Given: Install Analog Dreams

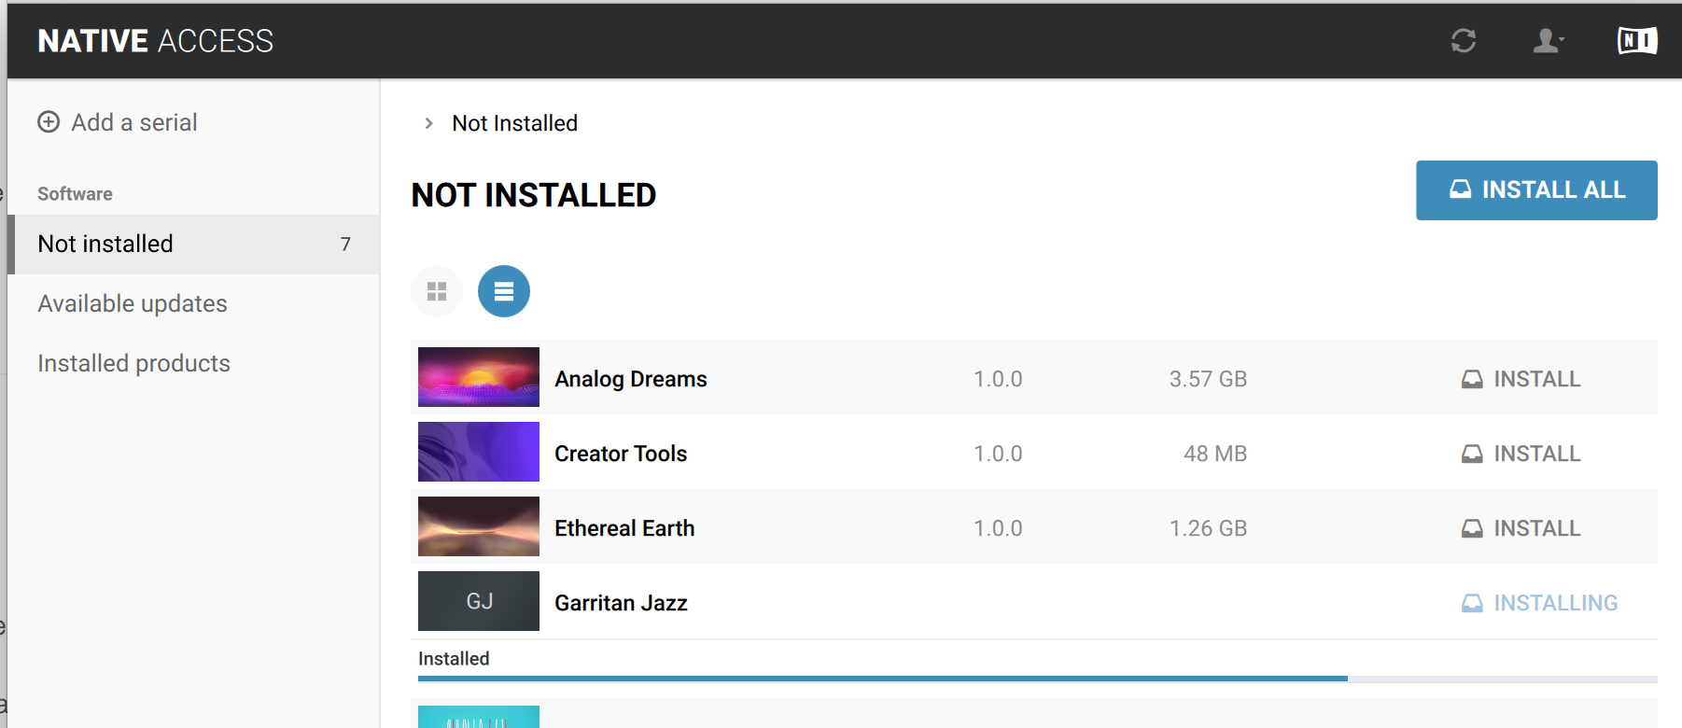Looking at the screenshot, I should tap(1521, 379).
